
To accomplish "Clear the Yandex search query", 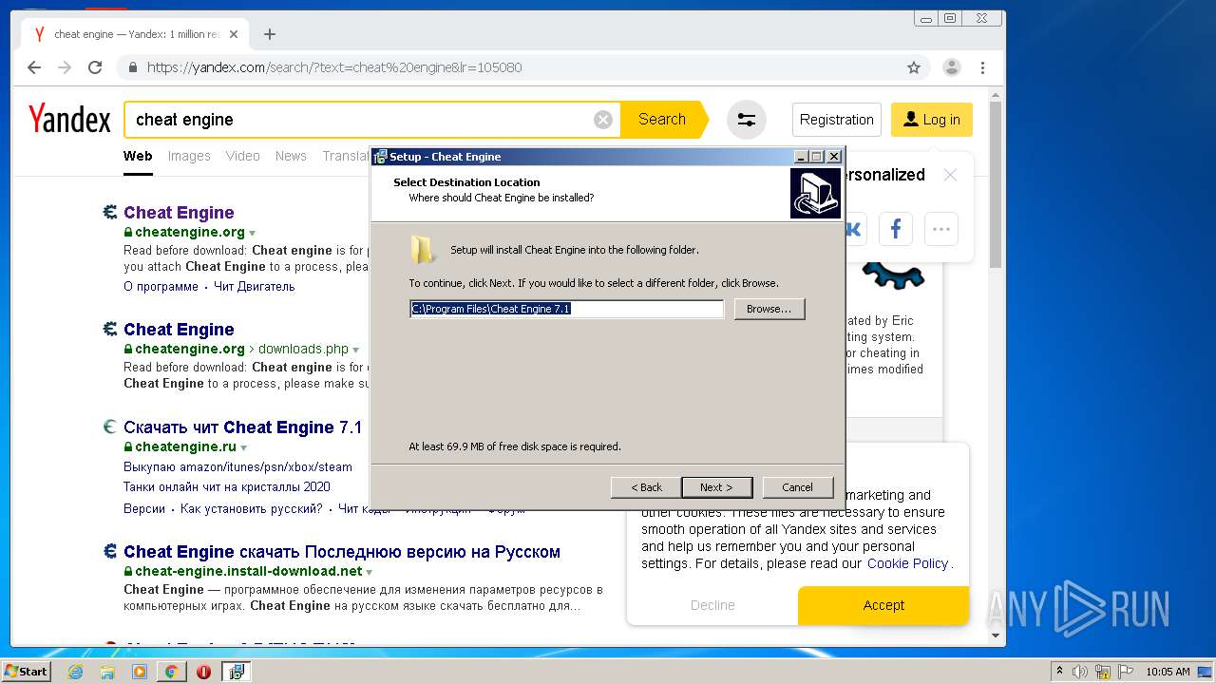I will (x=602, y=120).
